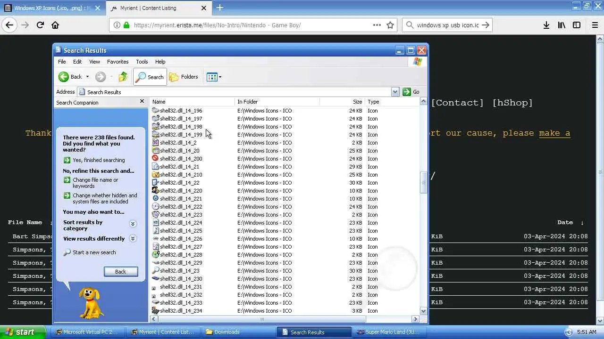Sort results by Size column

point(342,102)
